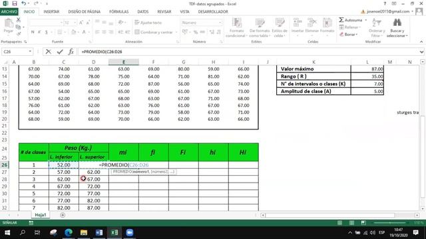Click the macro record icon in status bar
The width and height of the screenshot is (426, 239).
point(31,223)
